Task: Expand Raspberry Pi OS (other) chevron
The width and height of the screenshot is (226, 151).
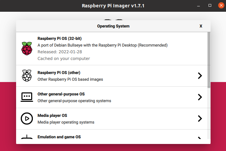Action: click(200, 76)
